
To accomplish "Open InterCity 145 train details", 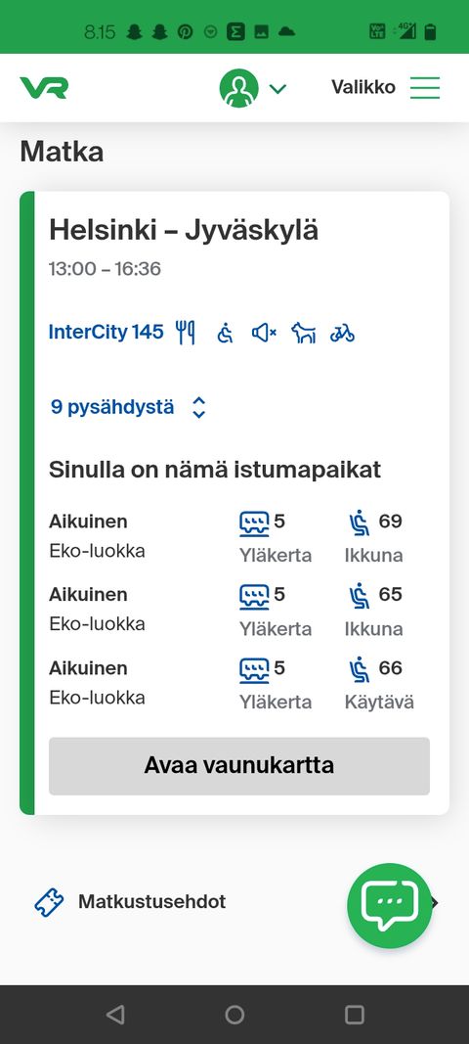I will pyautogui.click(x=106, y=332).
